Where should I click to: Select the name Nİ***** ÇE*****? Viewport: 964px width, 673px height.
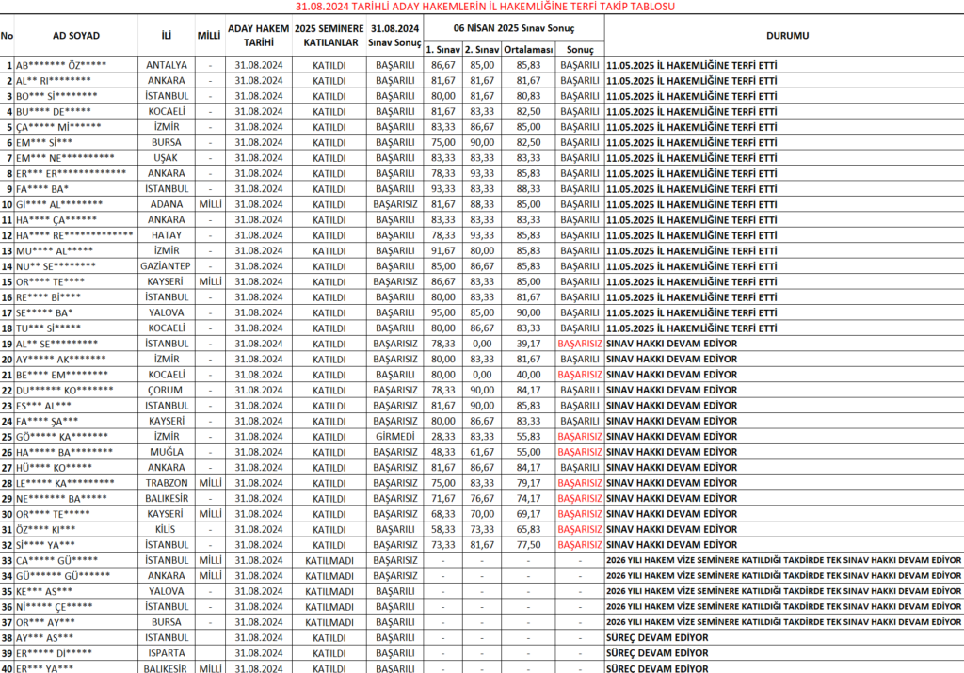[55, 606]
